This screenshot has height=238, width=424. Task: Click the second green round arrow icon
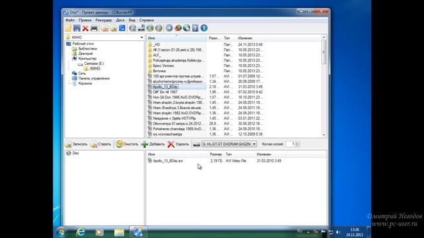159,28
